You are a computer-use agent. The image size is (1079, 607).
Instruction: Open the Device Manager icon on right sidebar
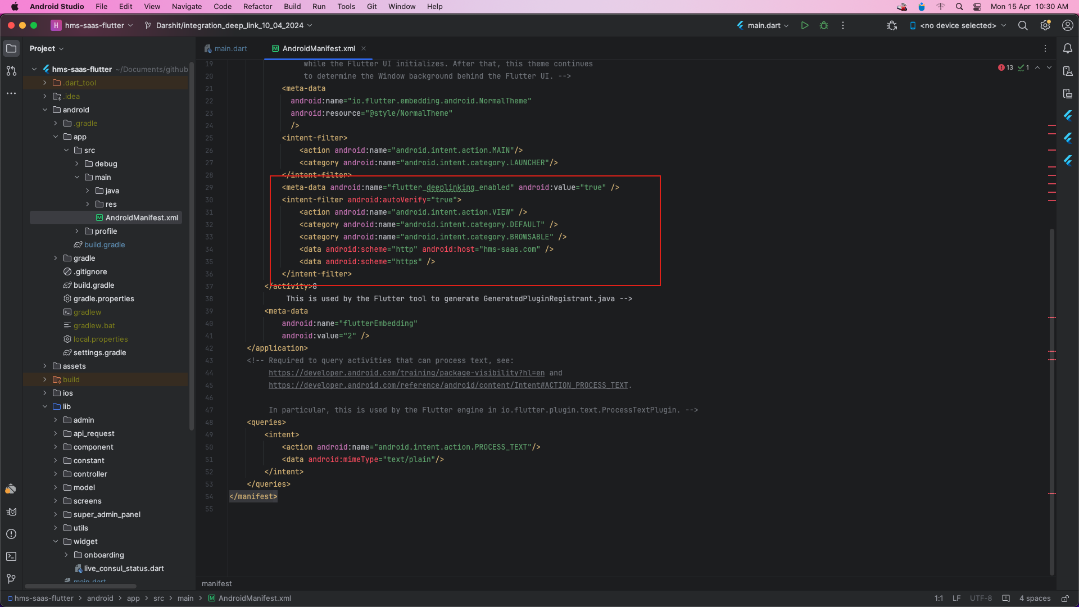point(1067,71)
